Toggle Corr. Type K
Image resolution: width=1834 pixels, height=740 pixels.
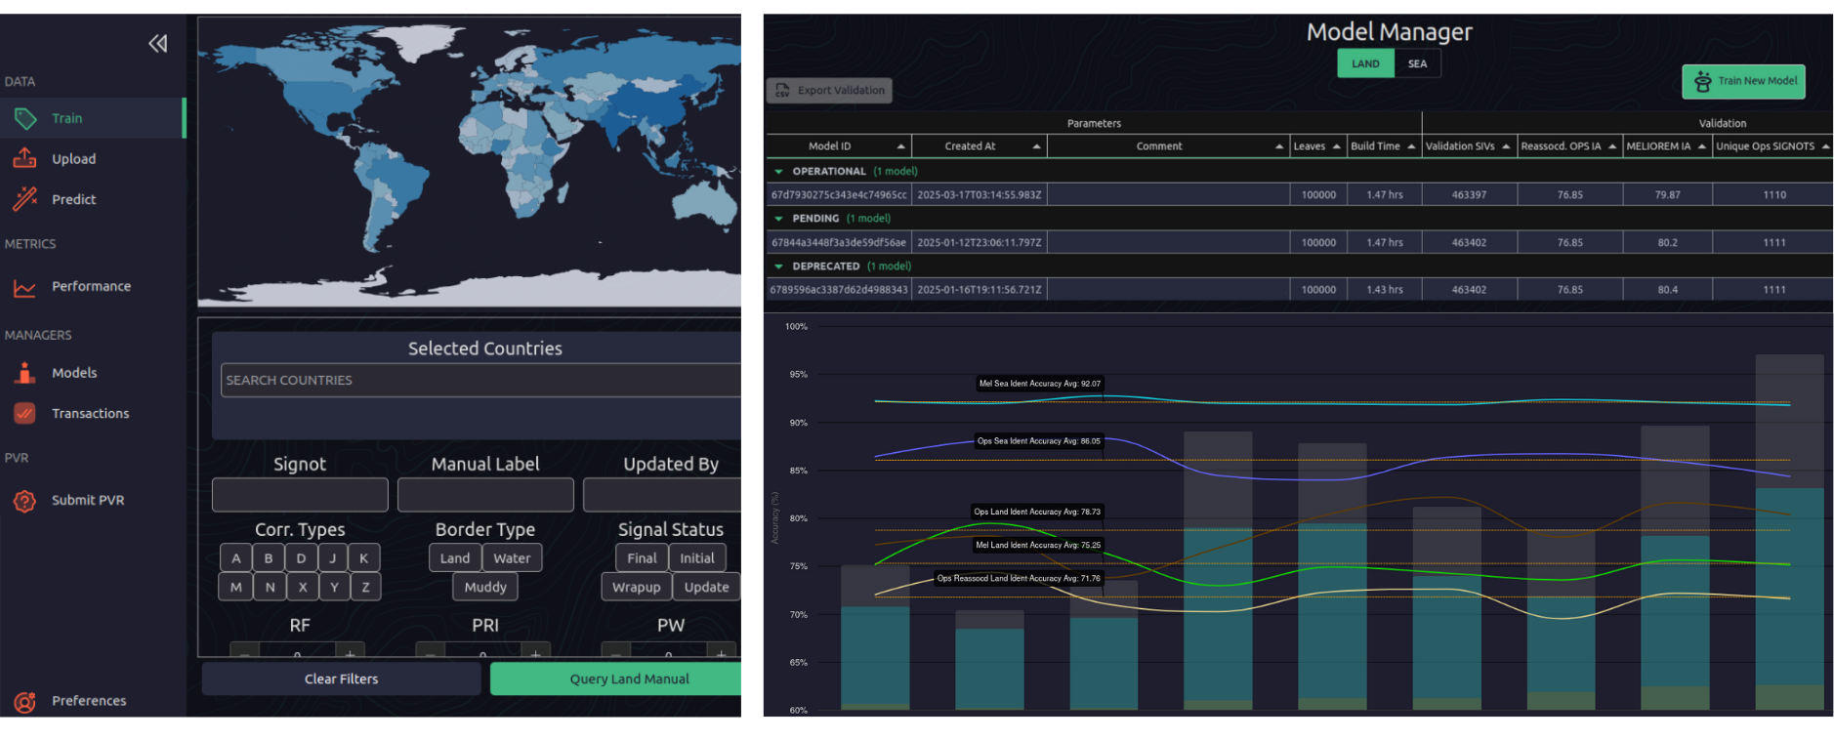pyautogui.click(x=364, y=558)
